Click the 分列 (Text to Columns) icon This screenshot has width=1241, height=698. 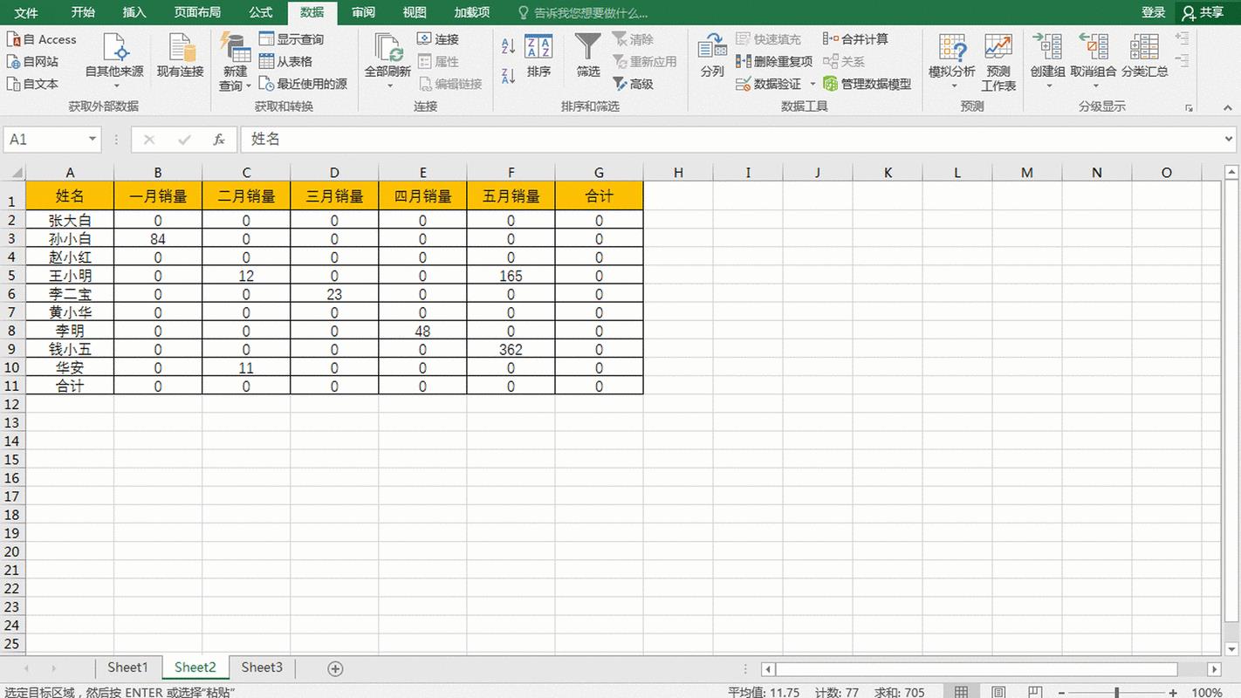pyautogui.click(x=712, y=50)
